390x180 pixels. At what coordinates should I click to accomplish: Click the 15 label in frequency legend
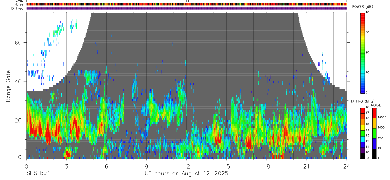[367, 124]
